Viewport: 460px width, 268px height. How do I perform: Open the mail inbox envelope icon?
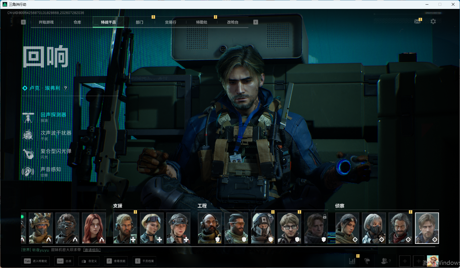[418, 21]
